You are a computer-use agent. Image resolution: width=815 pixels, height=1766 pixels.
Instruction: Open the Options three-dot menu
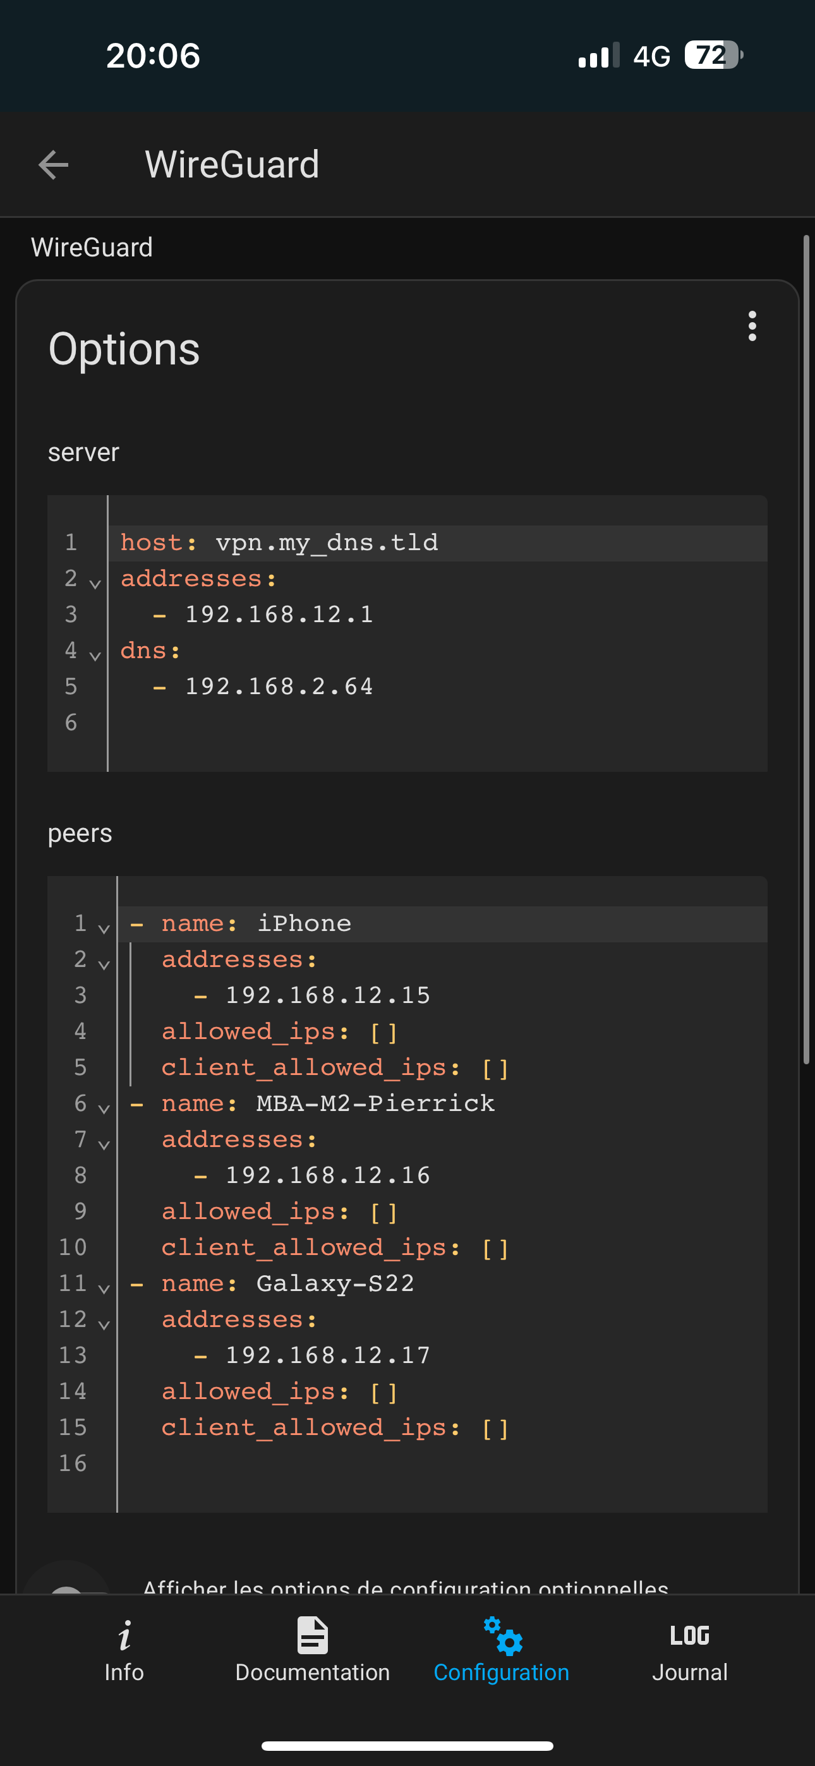click(752, 326)
